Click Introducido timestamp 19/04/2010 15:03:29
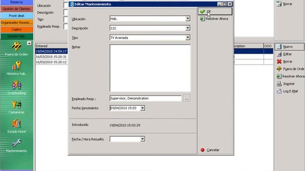This screenshot has height=171, width=305. click(x=125, y=125)
